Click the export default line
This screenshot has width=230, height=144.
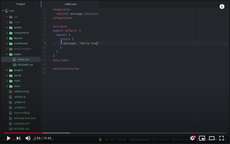click(x=67, y=31)
